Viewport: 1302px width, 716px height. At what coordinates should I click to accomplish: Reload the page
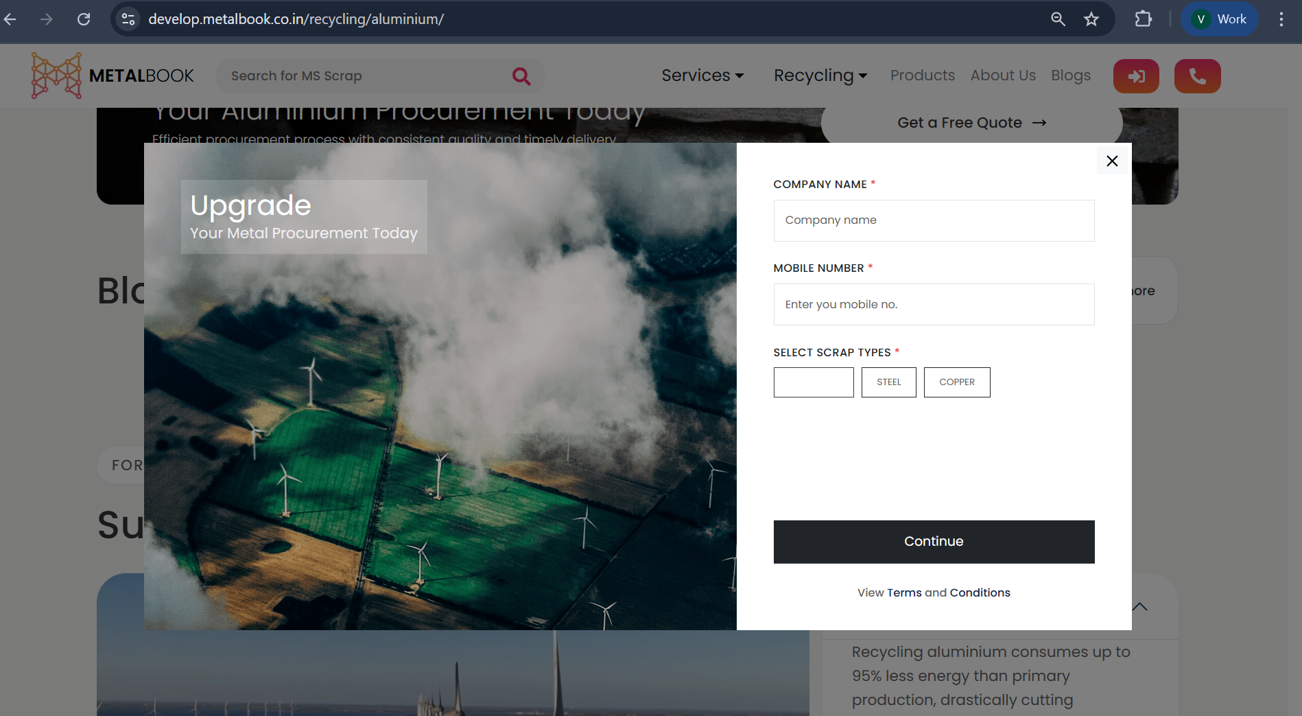tap(84, 19)
